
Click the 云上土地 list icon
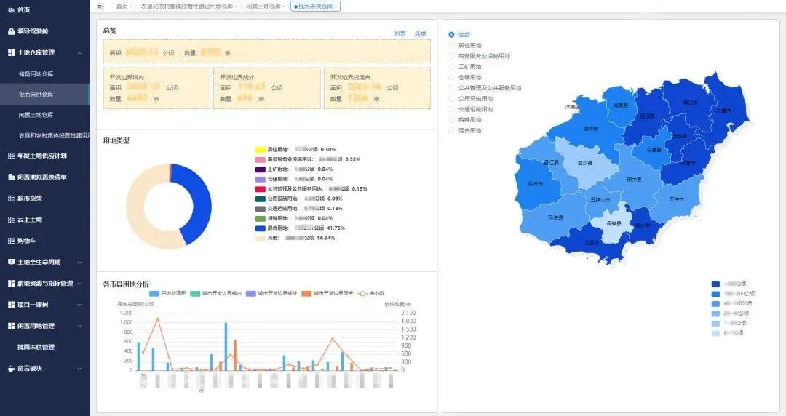[11, 220]
